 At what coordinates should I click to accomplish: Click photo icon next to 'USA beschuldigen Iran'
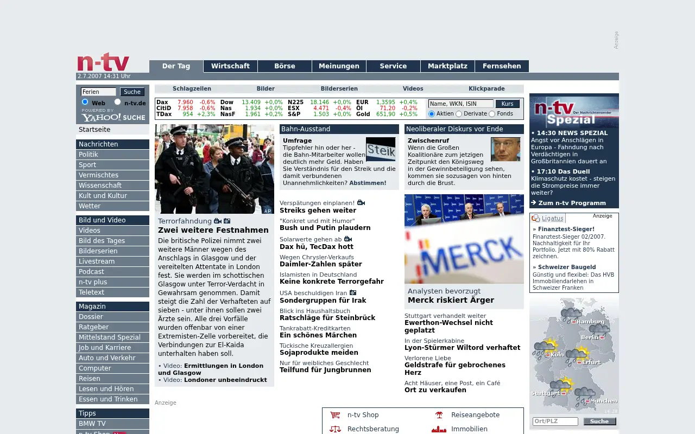[x=353, y=293]
